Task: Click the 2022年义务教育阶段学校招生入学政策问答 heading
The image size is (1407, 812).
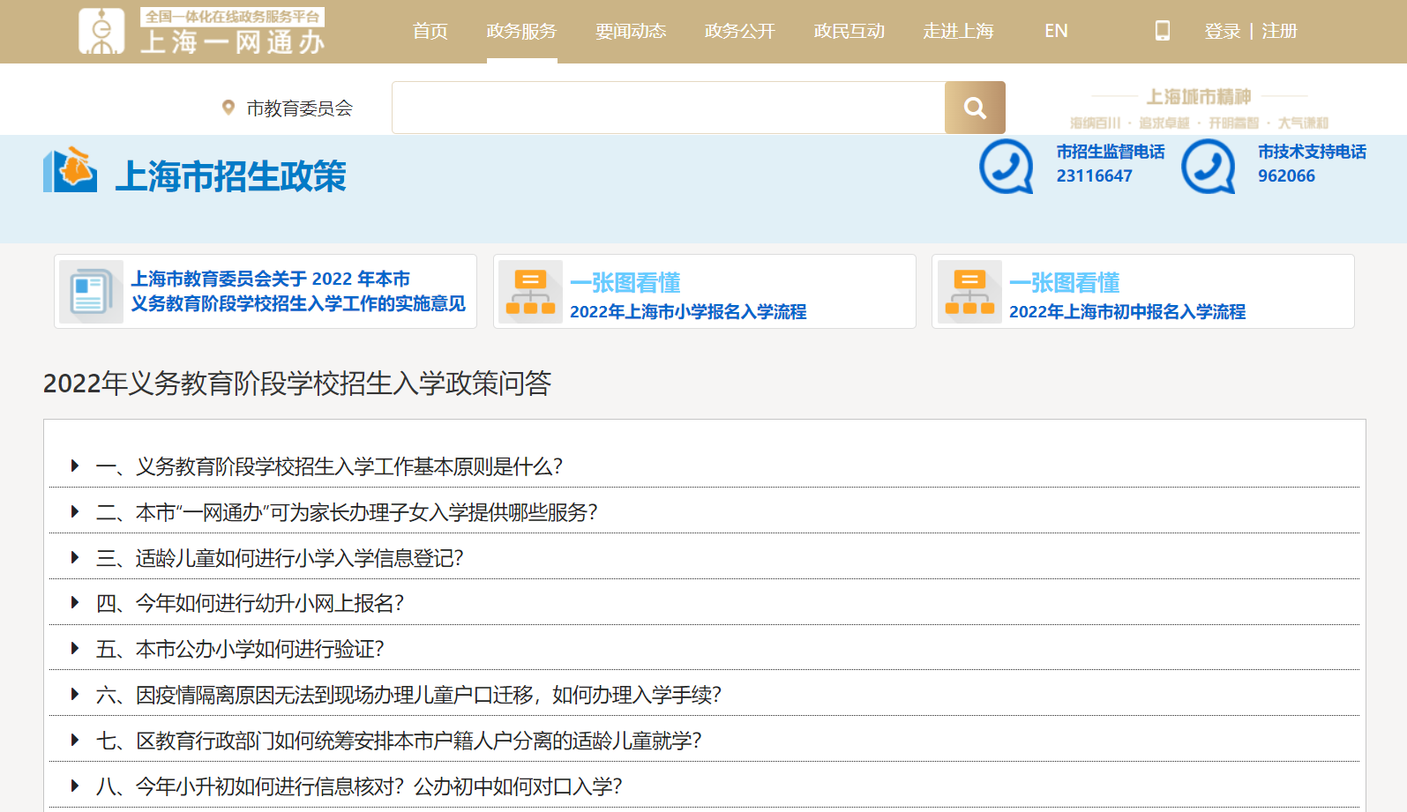Action: point(297,384)
